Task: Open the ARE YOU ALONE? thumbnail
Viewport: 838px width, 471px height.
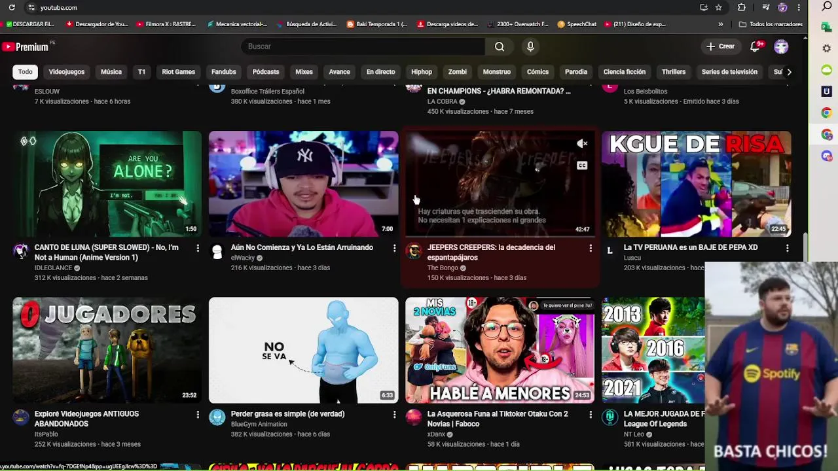Action: click(107, 184)
